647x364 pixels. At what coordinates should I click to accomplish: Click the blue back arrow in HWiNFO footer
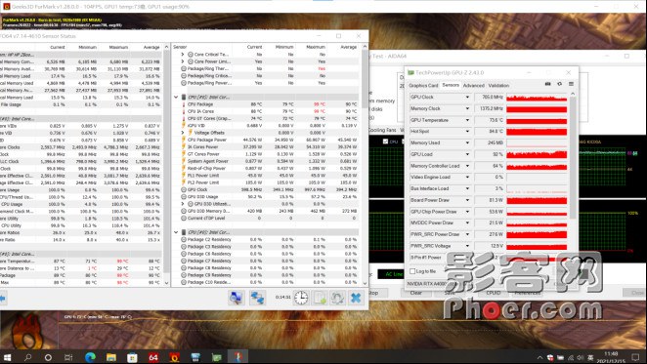[x=3, y=298]
